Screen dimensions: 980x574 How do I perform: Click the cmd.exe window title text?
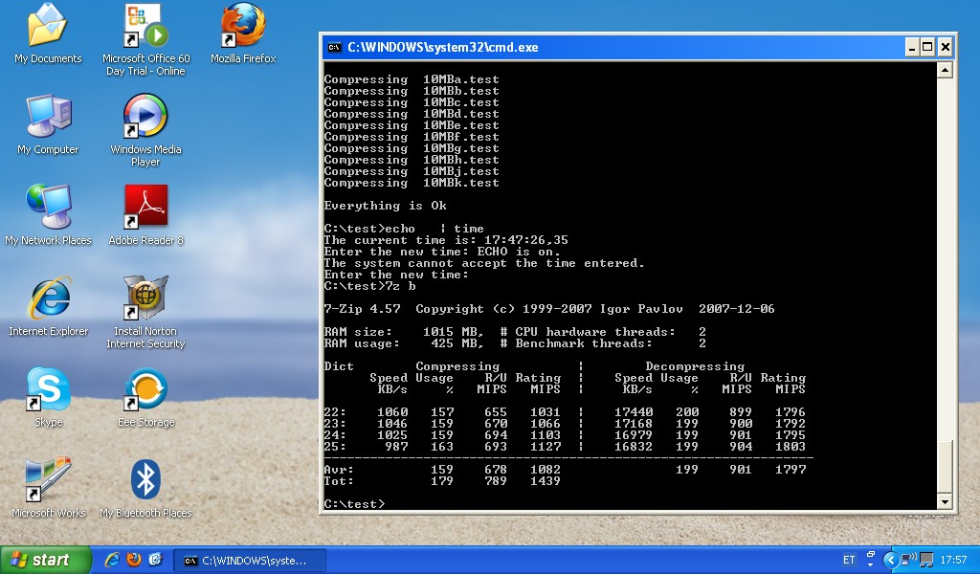coord(442,48)
